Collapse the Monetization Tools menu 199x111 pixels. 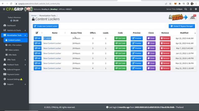(14, 35)
